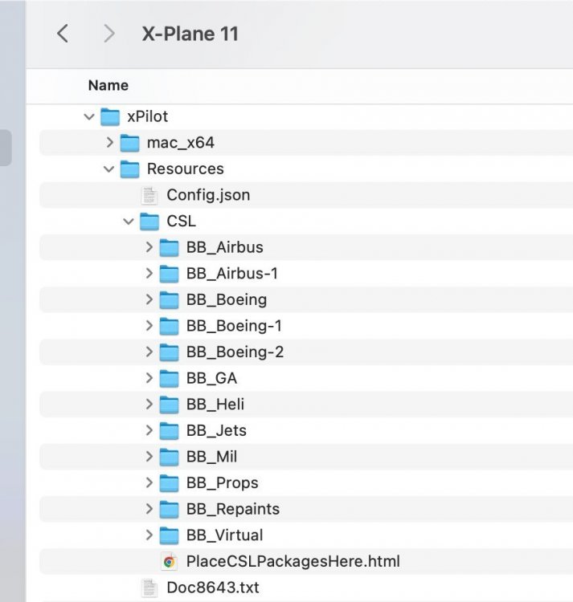The width and height of the screenshot is (573, 602).
Task: Click the xPilot folder icon
Action: click(x=110, y=116)
